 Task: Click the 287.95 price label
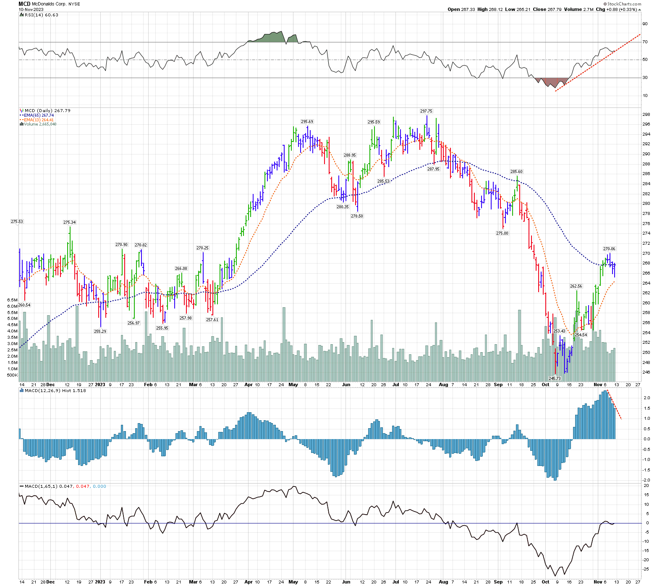click(433, 169)
